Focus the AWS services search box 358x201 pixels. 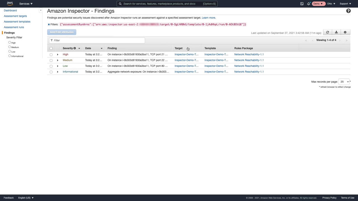click(167, 4)
